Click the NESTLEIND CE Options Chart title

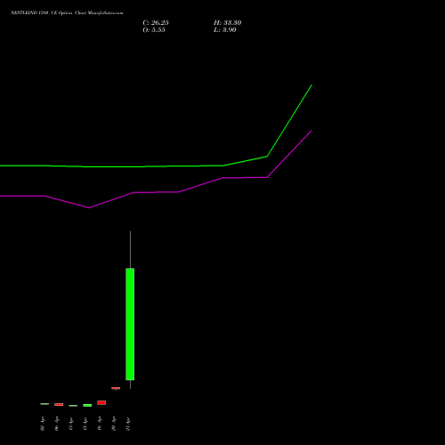[x=67, y=12]
